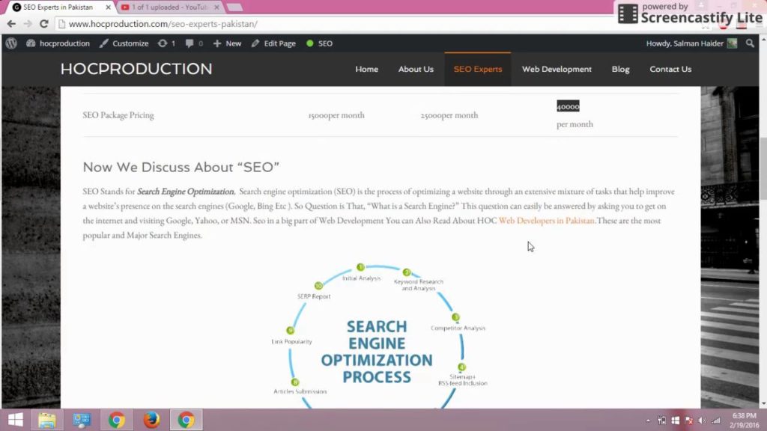The image size is (767, 431).
Task: Click the network signal tray icon
Action: click(x=716, y=421)
